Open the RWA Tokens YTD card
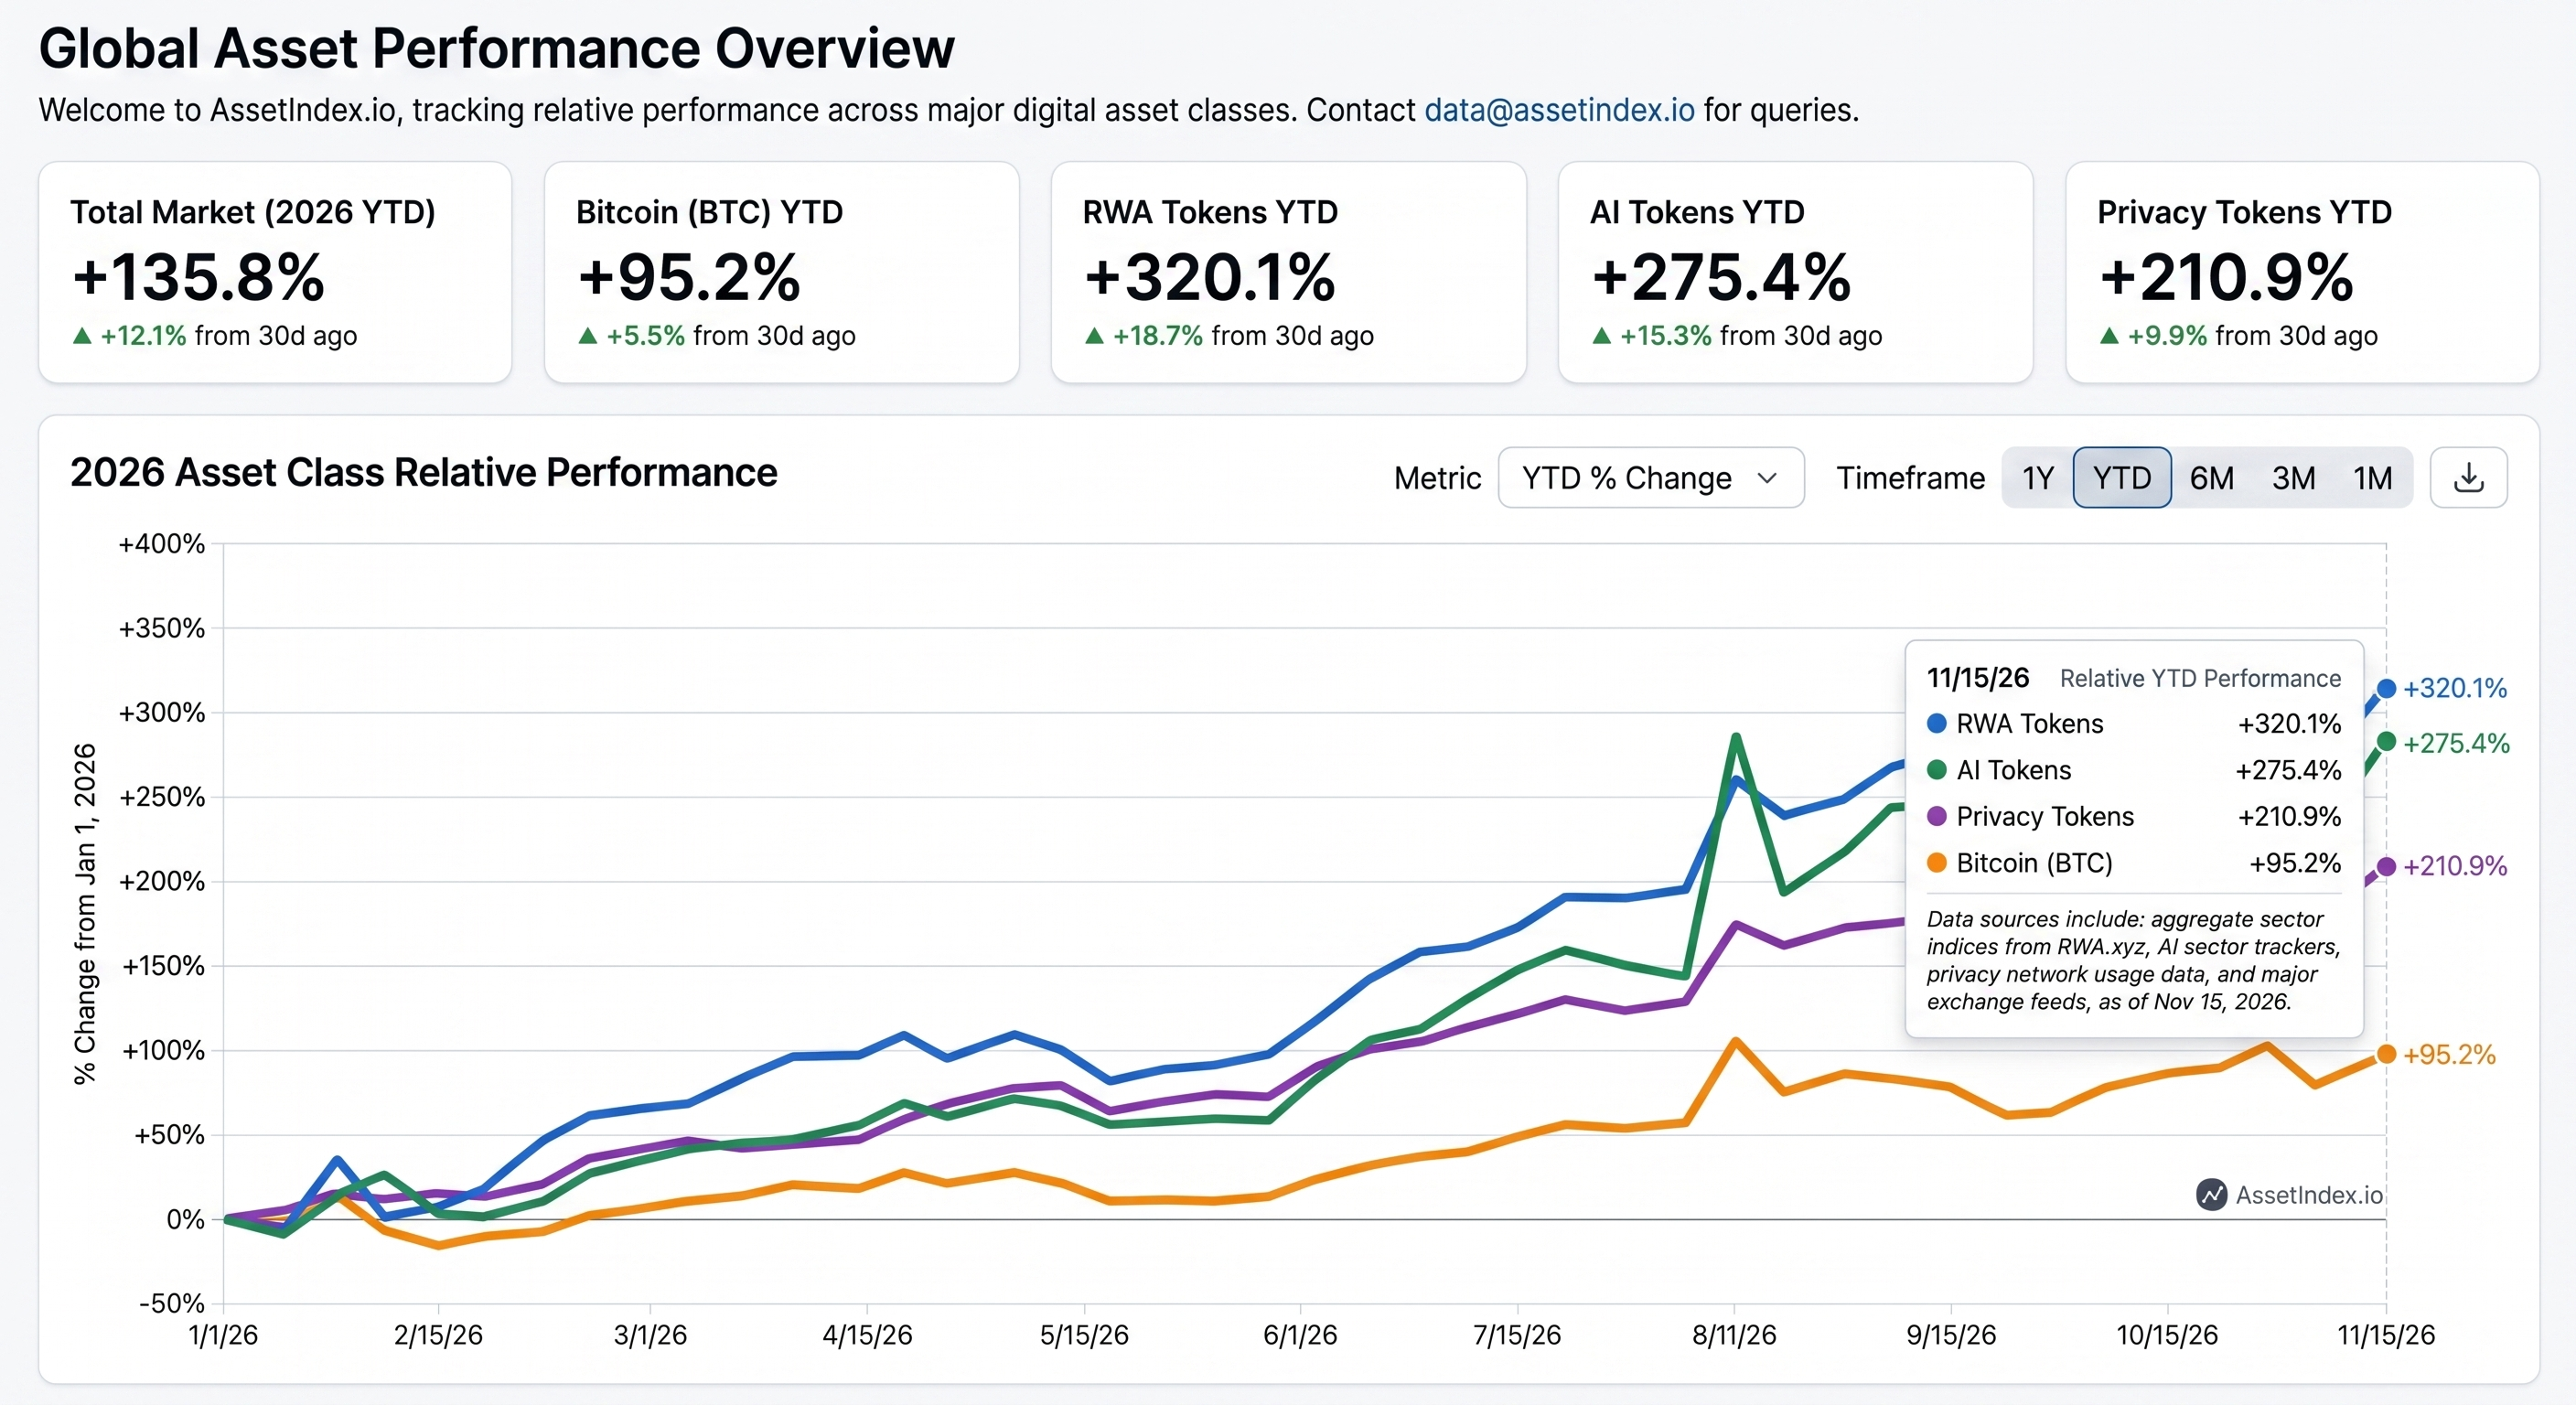This screenshot has height=1405, width=2576. [x=1289, y=272]
